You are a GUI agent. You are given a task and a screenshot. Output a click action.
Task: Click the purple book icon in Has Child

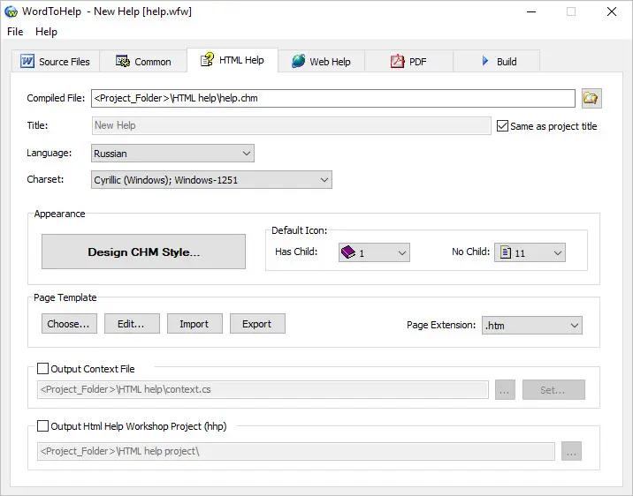347,253
